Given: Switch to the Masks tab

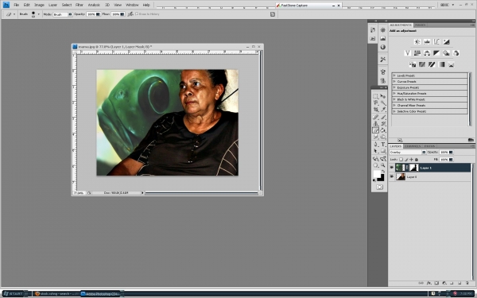Looking at the screenshot, I should pyautogui.click(x=420, y=25).
